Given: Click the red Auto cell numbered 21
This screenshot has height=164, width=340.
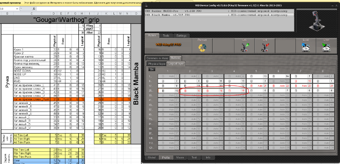Looking at the screenshot, I should pyautogui.click(x=257, y=86).
